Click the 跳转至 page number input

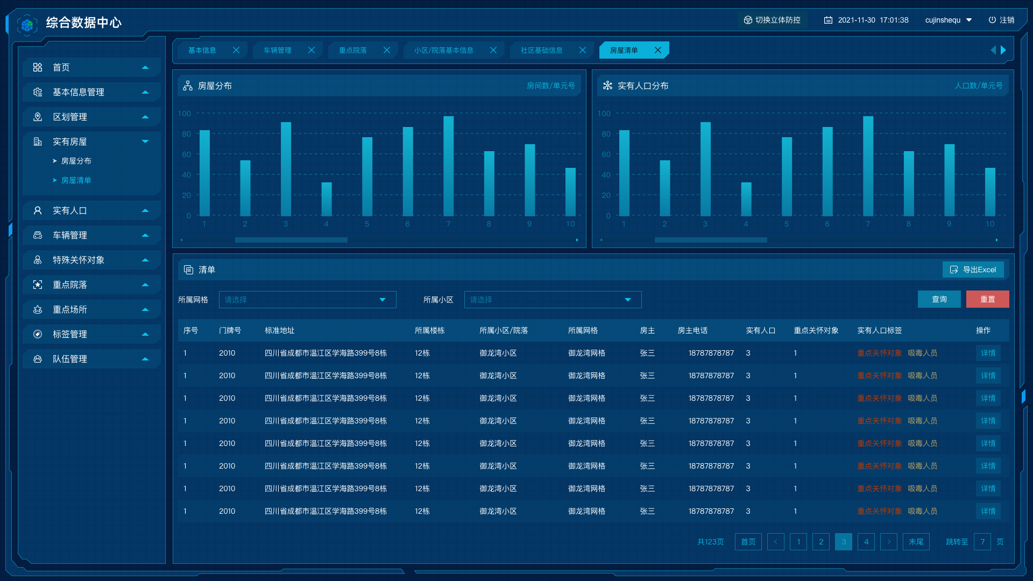[x=982, y=542]
